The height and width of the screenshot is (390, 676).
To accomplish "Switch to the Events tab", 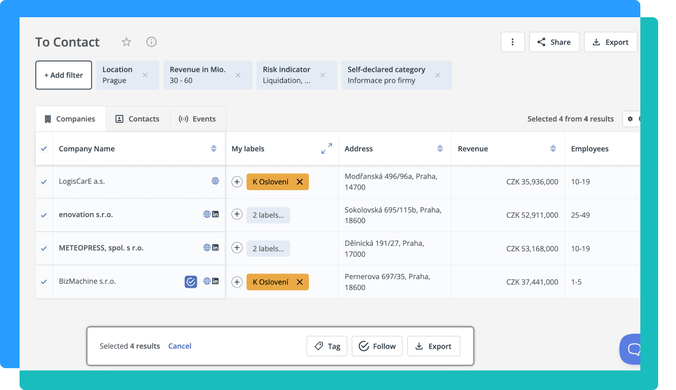I will point(198,119).
